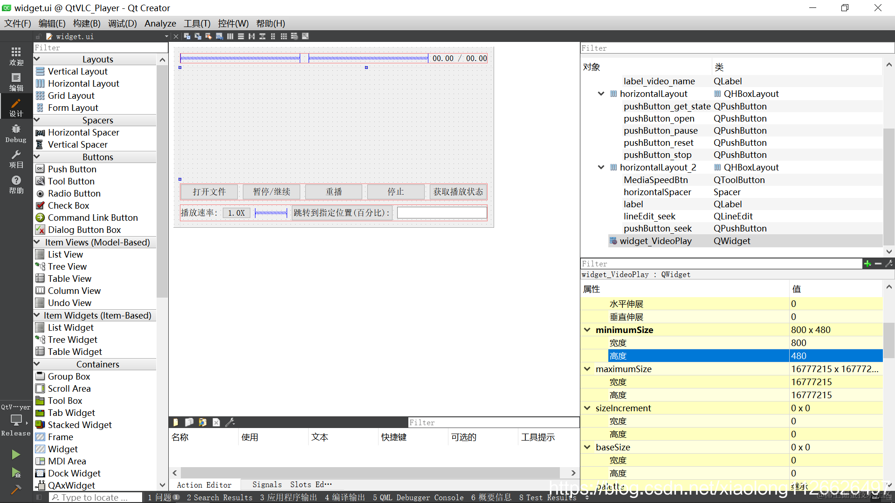
Task: Add dynamic property with green plus icon
Action: 867,264
